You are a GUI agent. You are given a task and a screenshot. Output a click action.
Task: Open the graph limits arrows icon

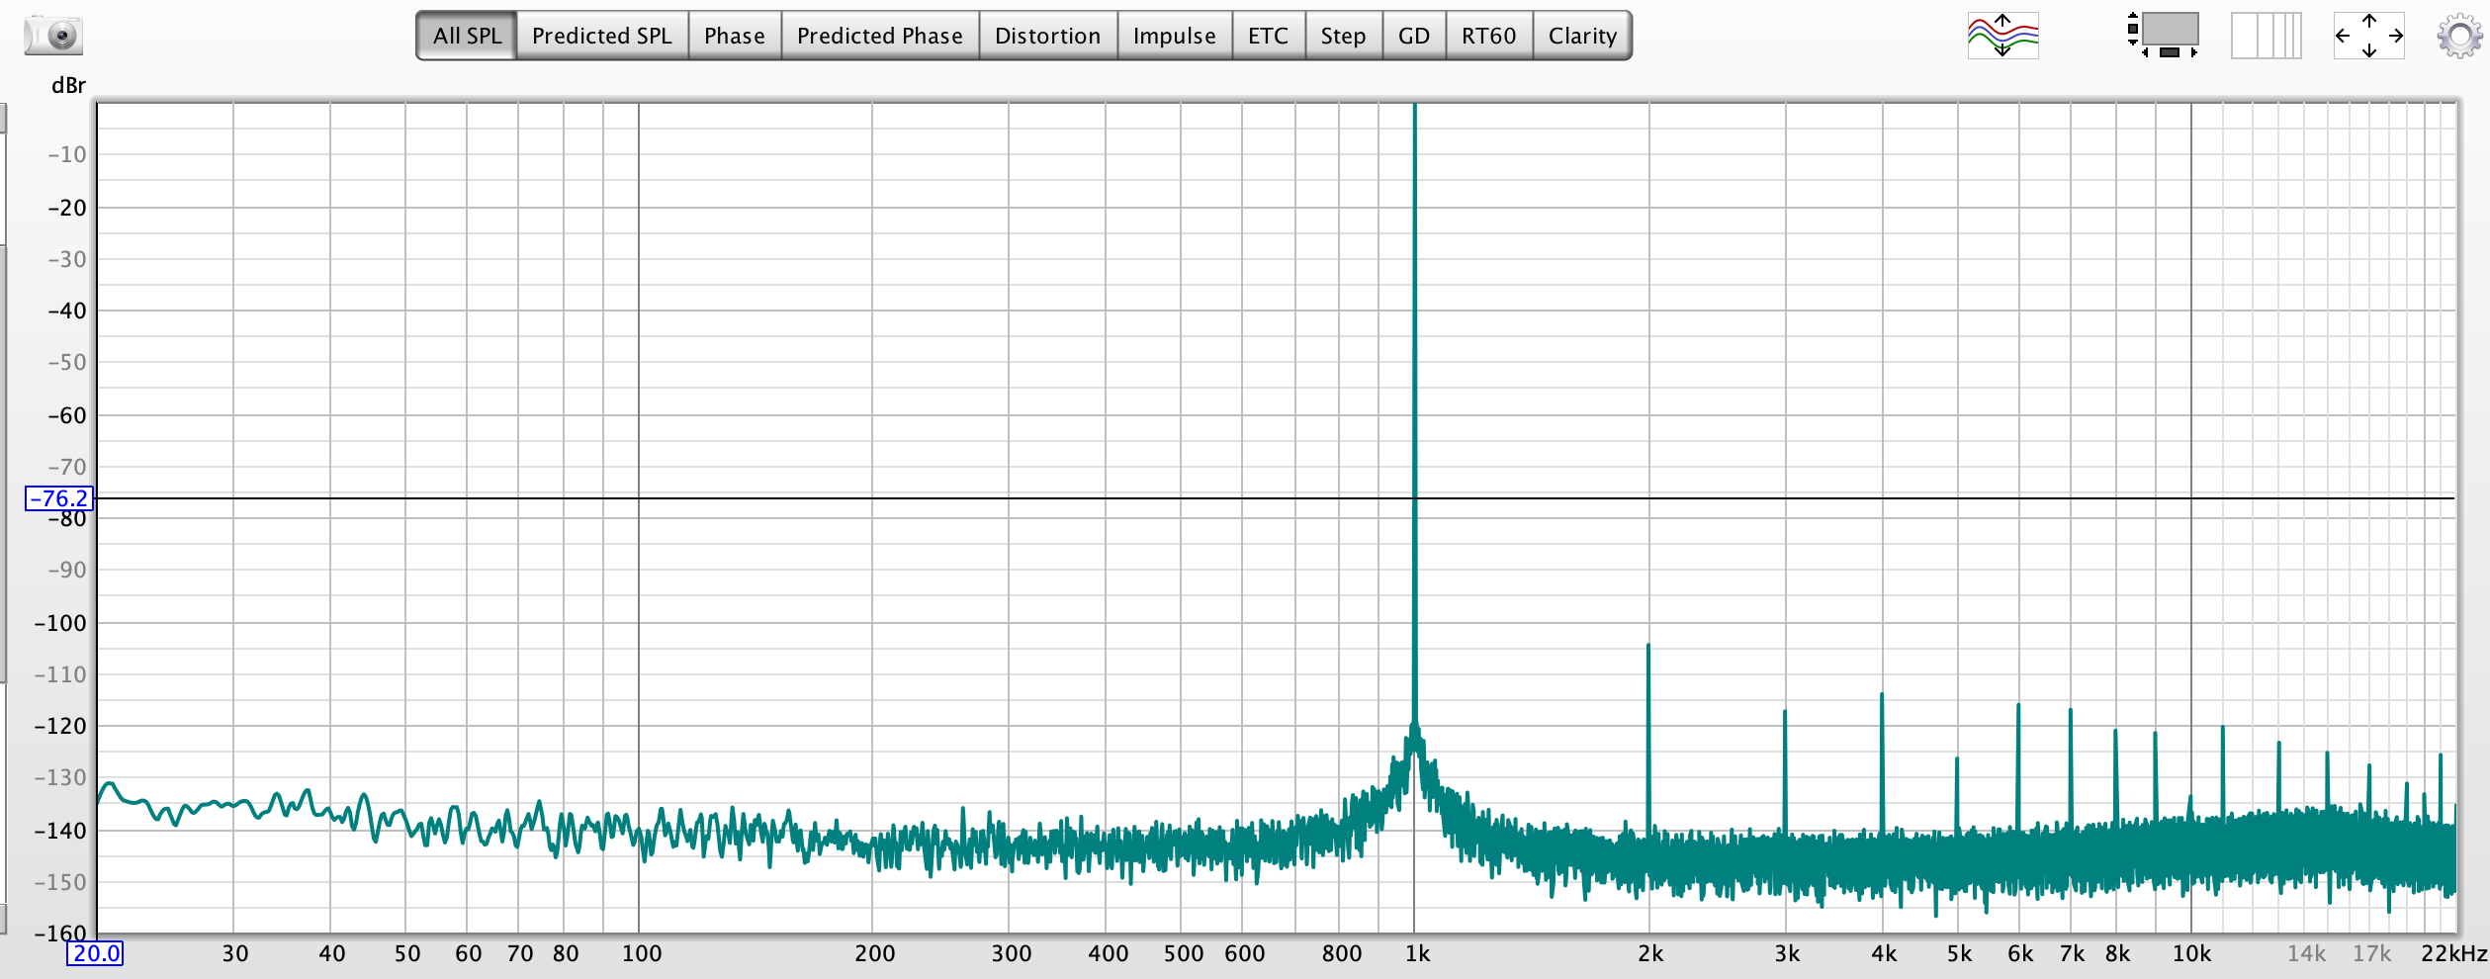click(2369, 36)
